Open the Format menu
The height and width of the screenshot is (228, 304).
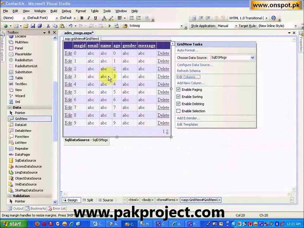pyautogui.click(x=81, y=11)
